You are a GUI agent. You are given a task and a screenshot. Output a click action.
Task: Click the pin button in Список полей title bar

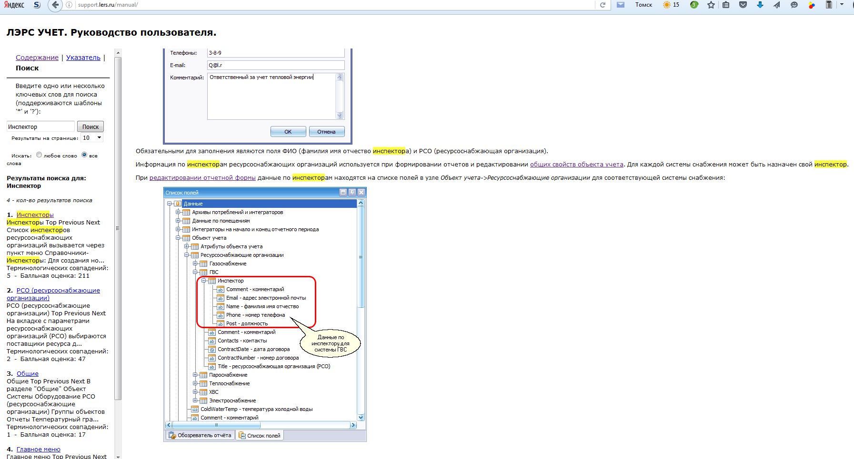[352, 192]
